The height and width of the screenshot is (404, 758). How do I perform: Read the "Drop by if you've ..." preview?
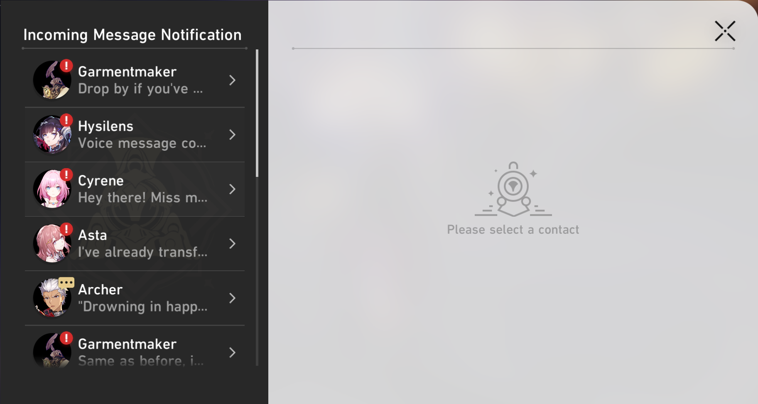[x=140, y=89]
